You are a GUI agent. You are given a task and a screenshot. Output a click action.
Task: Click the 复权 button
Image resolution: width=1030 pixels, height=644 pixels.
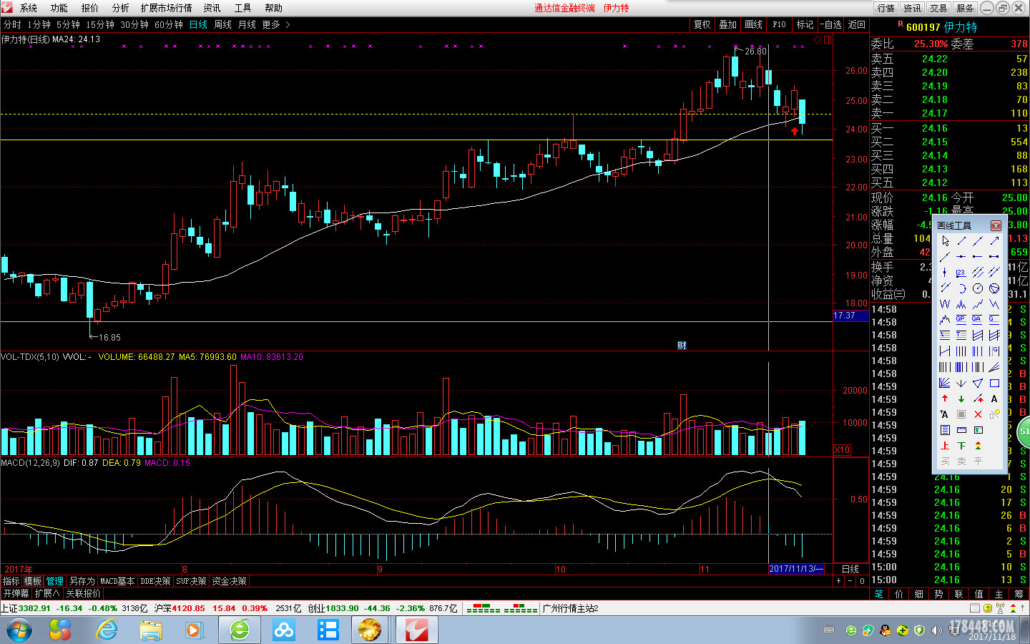pyautogui.click(x=702, y=24)
